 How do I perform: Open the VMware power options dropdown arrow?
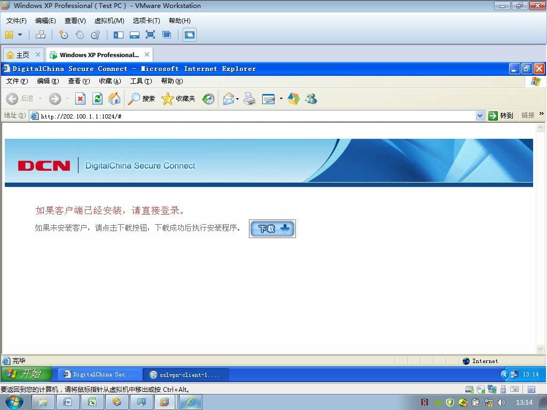(x=20, y=35)
